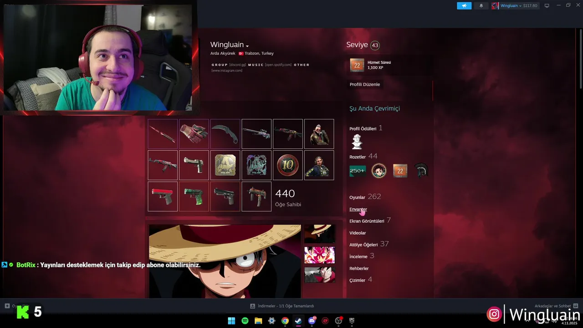This screenshot has height=328, width=583.
Task: Click the 250+ game collector badge
Action: [x=357, y=171]
